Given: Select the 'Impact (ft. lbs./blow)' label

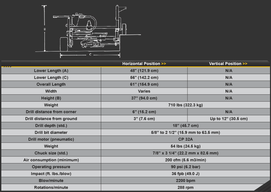Looking at the screenshot, I should pos(51,174).
